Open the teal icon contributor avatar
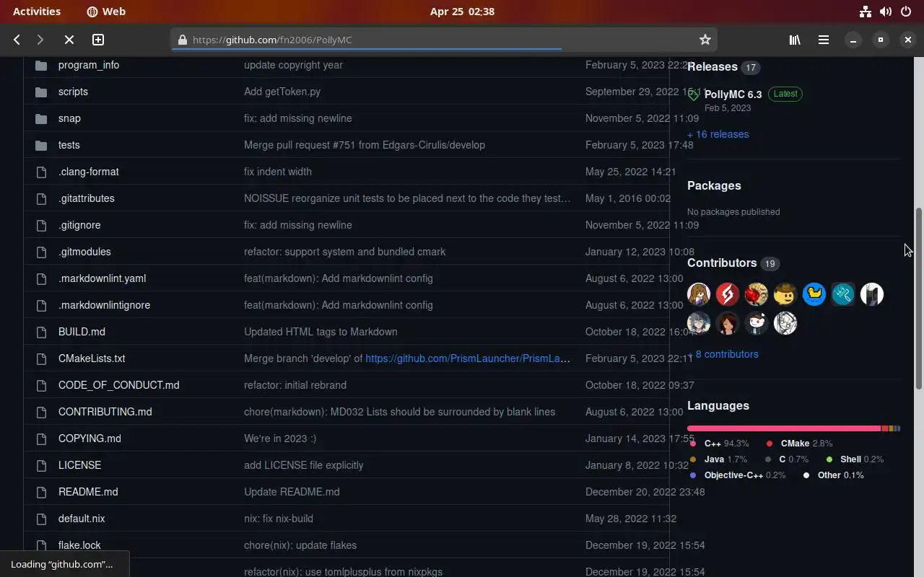The image size is (924, 577). (843, 294)
